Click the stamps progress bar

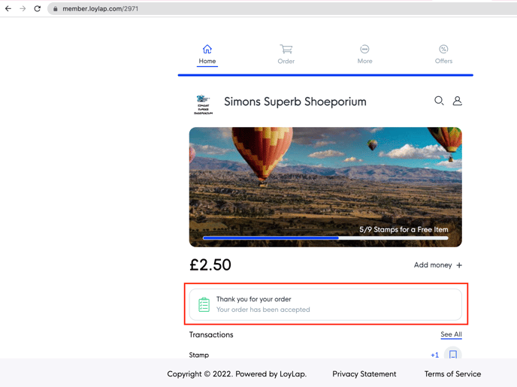pyautogui.click(x=325, y=237)
